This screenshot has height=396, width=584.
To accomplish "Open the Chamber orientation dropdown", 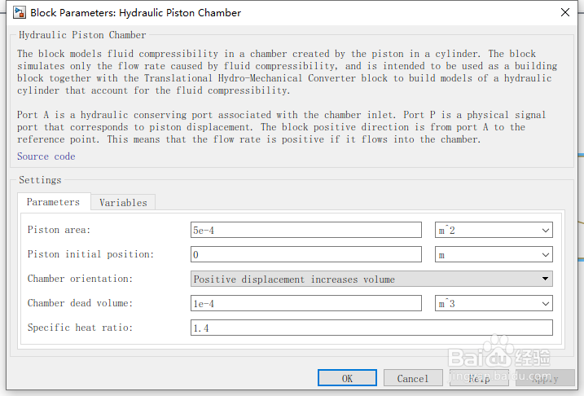I will (371, 279).
